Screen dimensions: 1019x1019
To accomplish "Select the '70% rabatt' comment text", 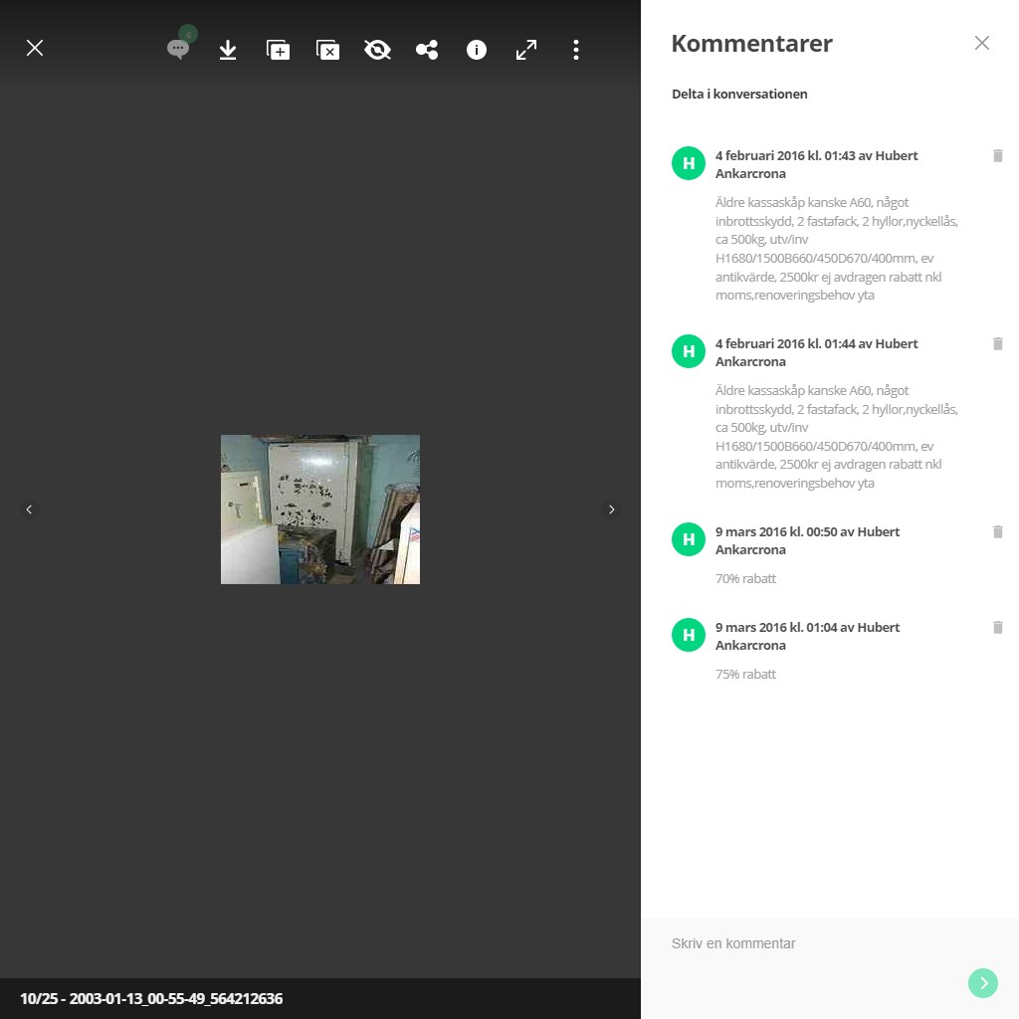I will tap(745, 578).
